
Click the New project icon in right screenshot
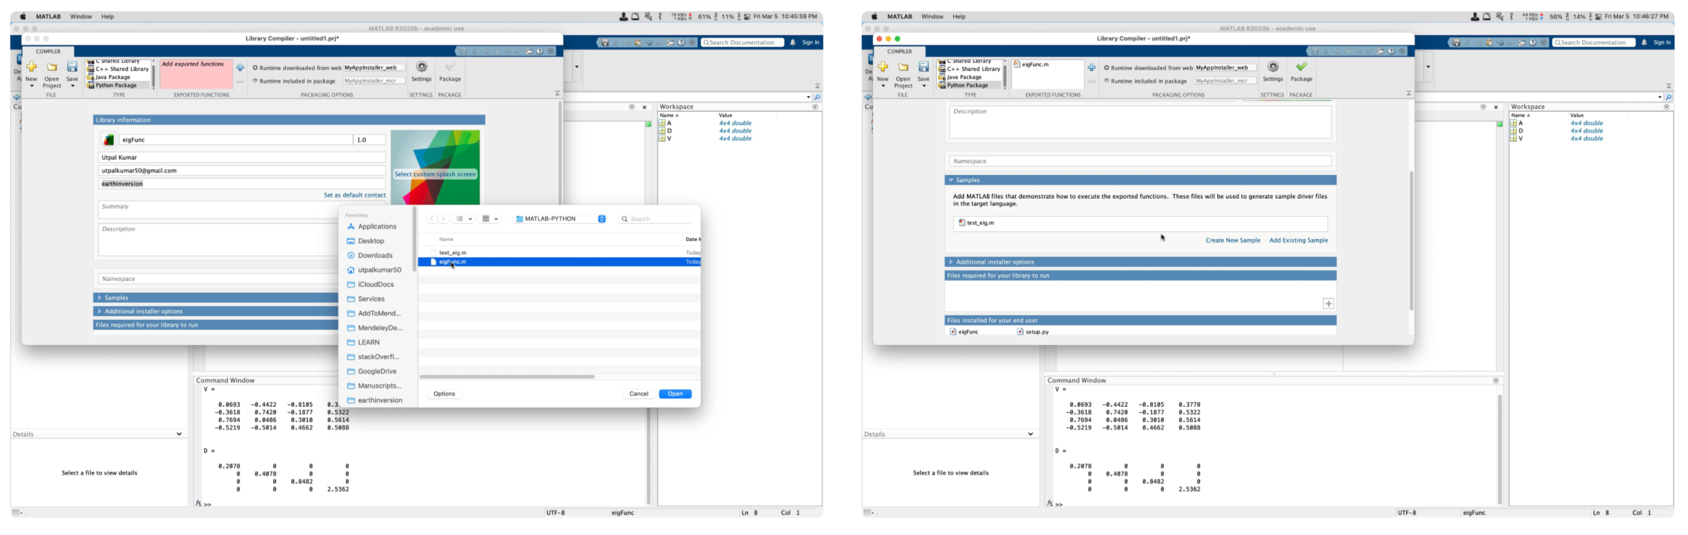tap(883, 67)
